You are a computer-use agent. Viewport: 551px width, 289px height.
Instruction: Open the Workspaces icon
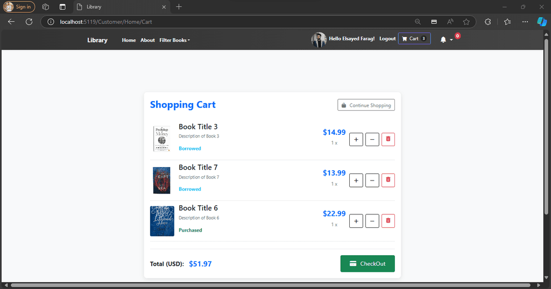tap(46, 6)
